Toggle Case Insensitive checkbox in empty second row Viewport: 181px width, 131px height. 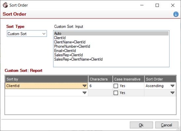(116, 93)
